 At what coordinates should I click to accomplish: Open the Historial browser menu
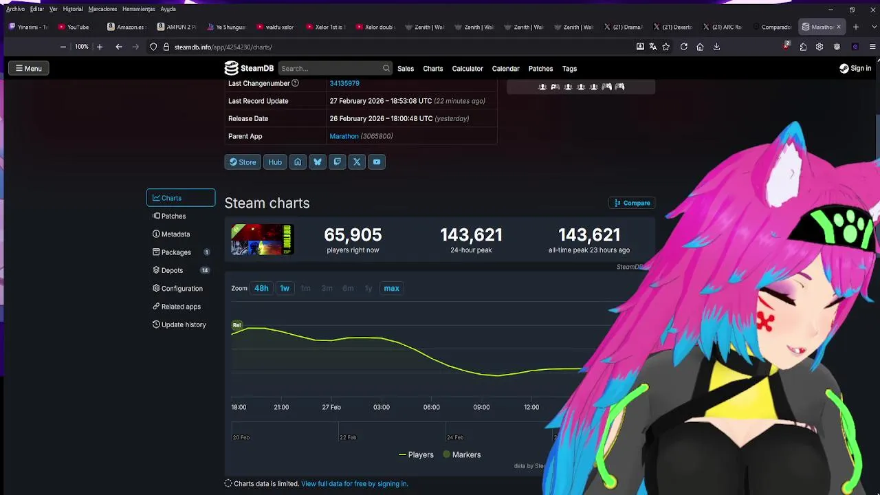[x=73, y=9]
